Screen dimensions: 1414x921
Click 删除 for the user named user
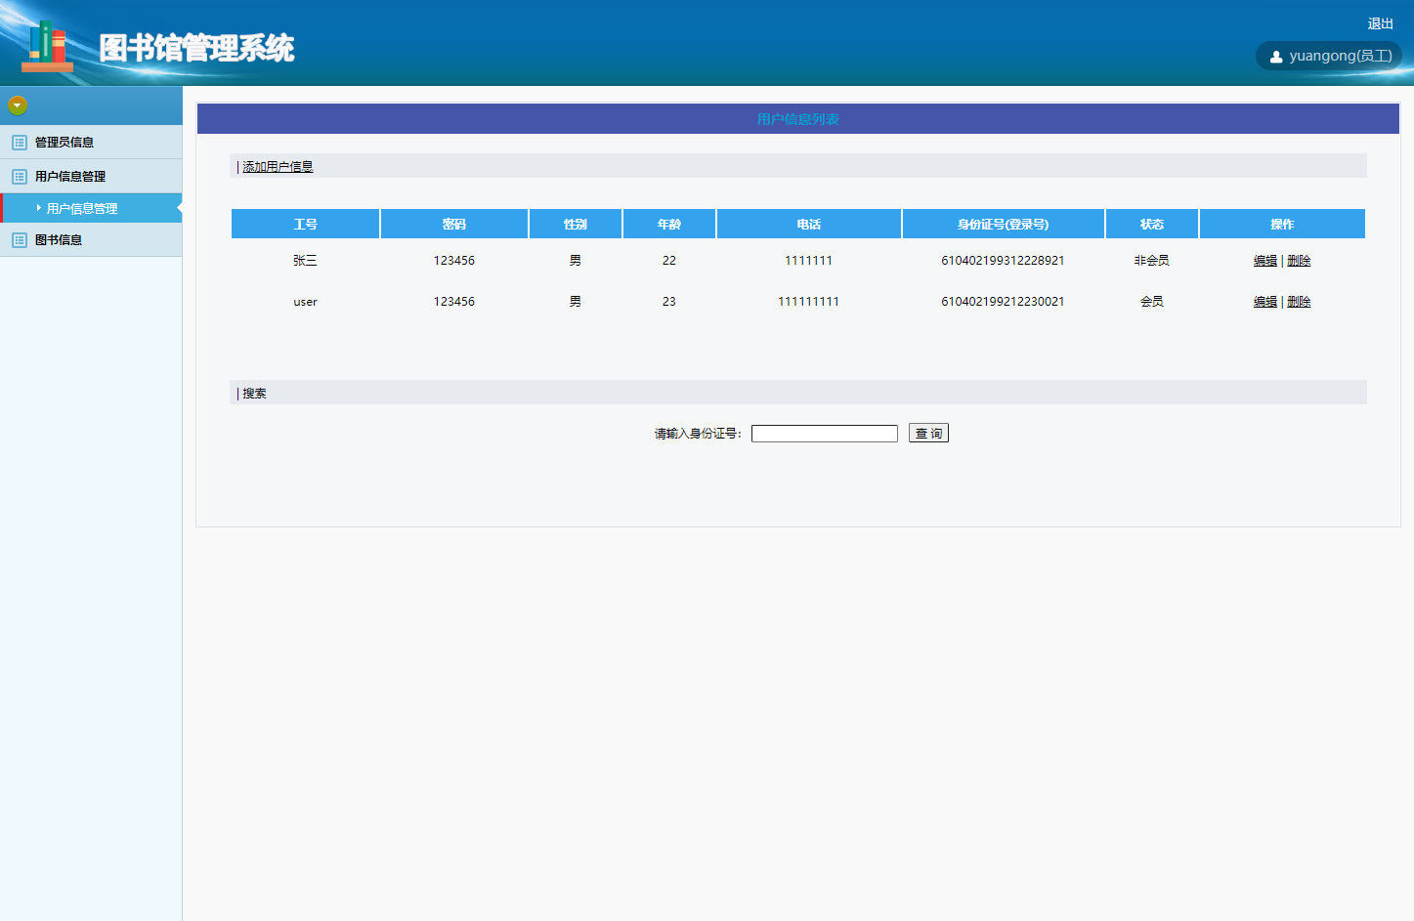pos(1299,302)
